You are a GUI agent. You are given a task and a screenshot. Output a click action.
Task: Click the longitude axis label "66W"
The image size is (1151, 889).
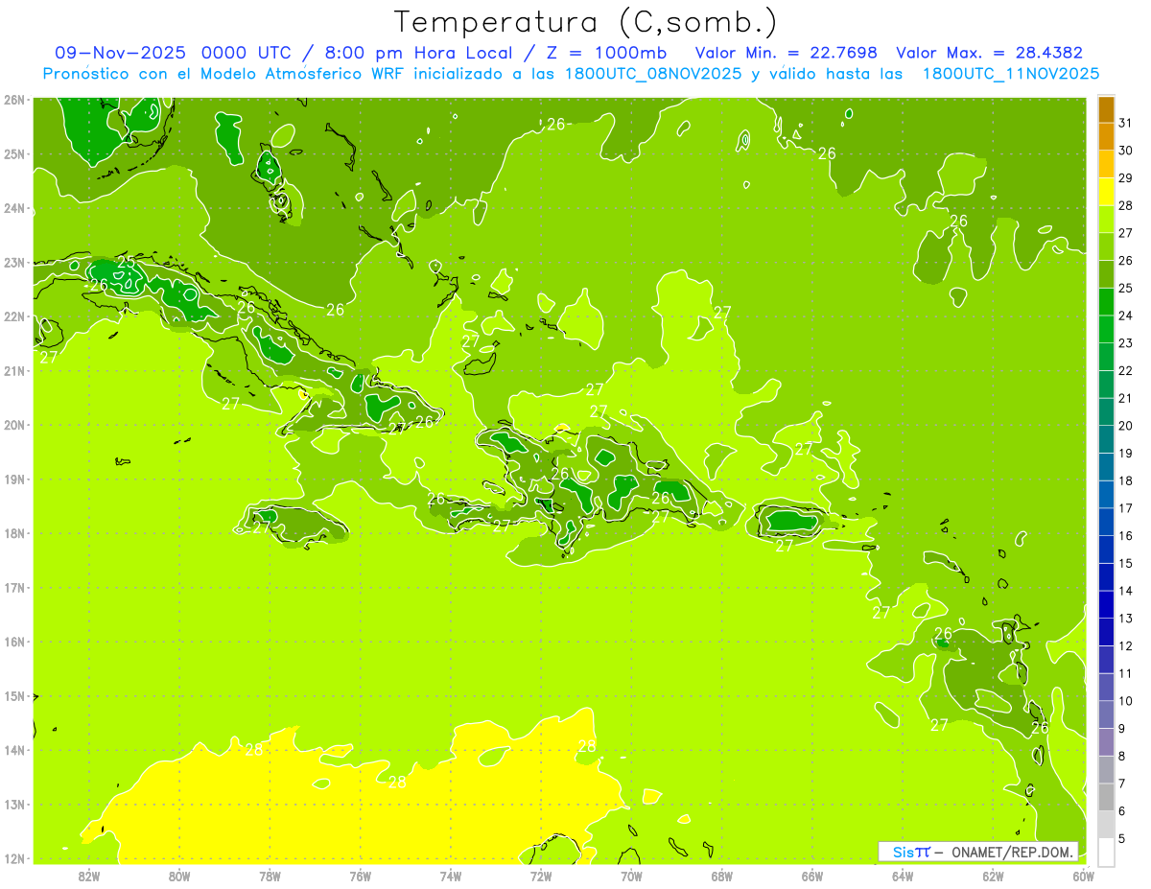811,876
